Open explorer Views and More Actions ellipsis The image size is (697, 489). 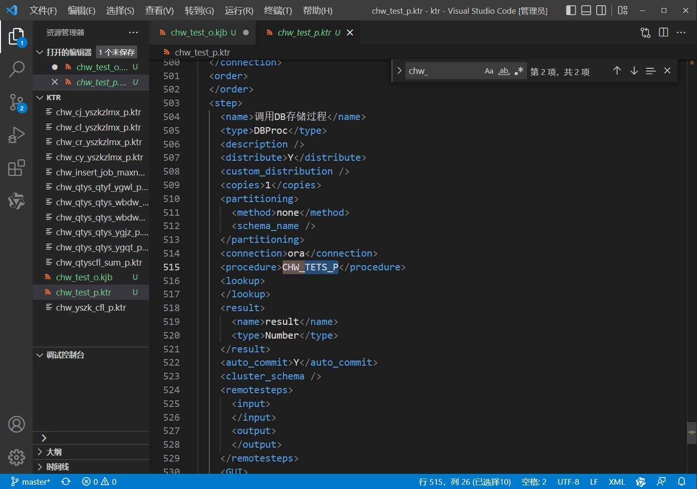click(x=133, y=32)
